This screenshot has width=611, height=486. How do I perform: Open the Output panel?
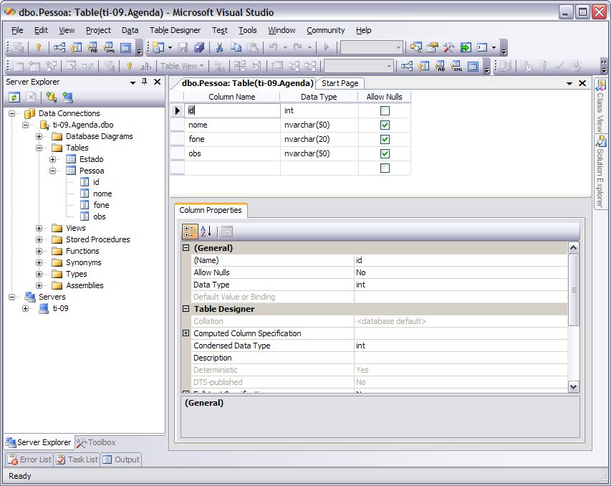click(x=120, y=459)
